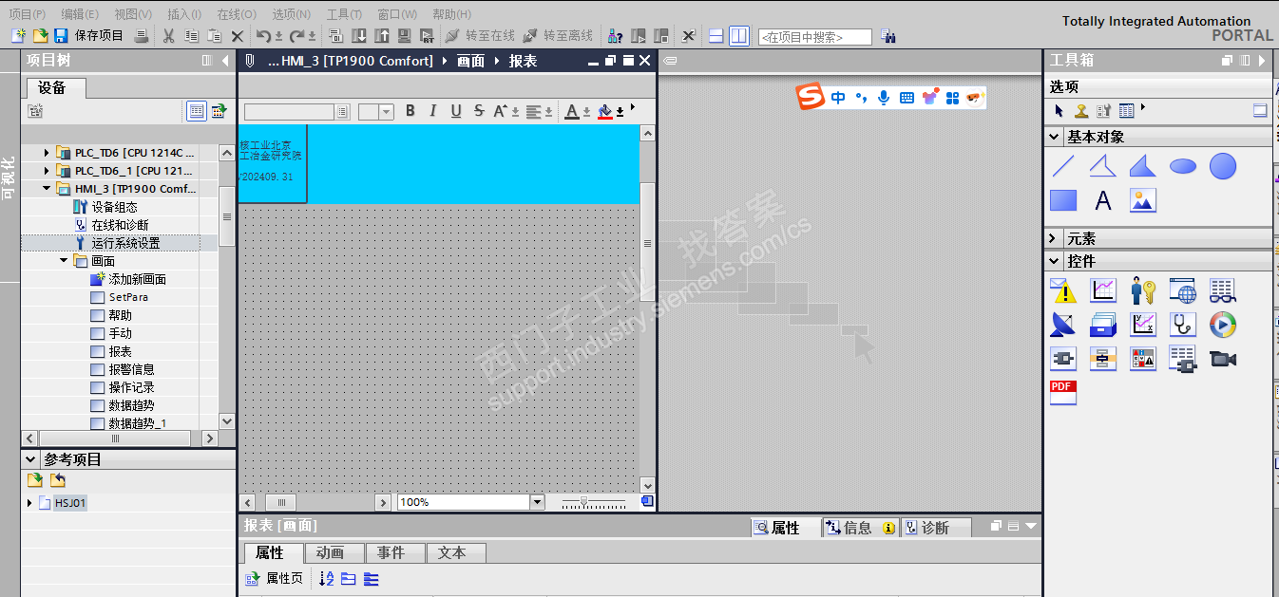
Task: Select the Camera view control
Action: [x=1223, y=359]
